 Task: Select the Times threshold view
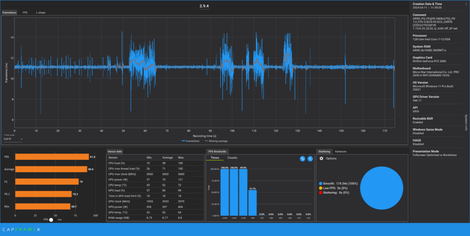coord(215,158)
